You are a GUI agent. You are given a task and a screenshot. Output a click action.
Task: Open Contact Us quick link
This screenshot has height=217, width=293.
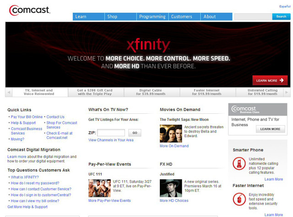click(55, 117)
